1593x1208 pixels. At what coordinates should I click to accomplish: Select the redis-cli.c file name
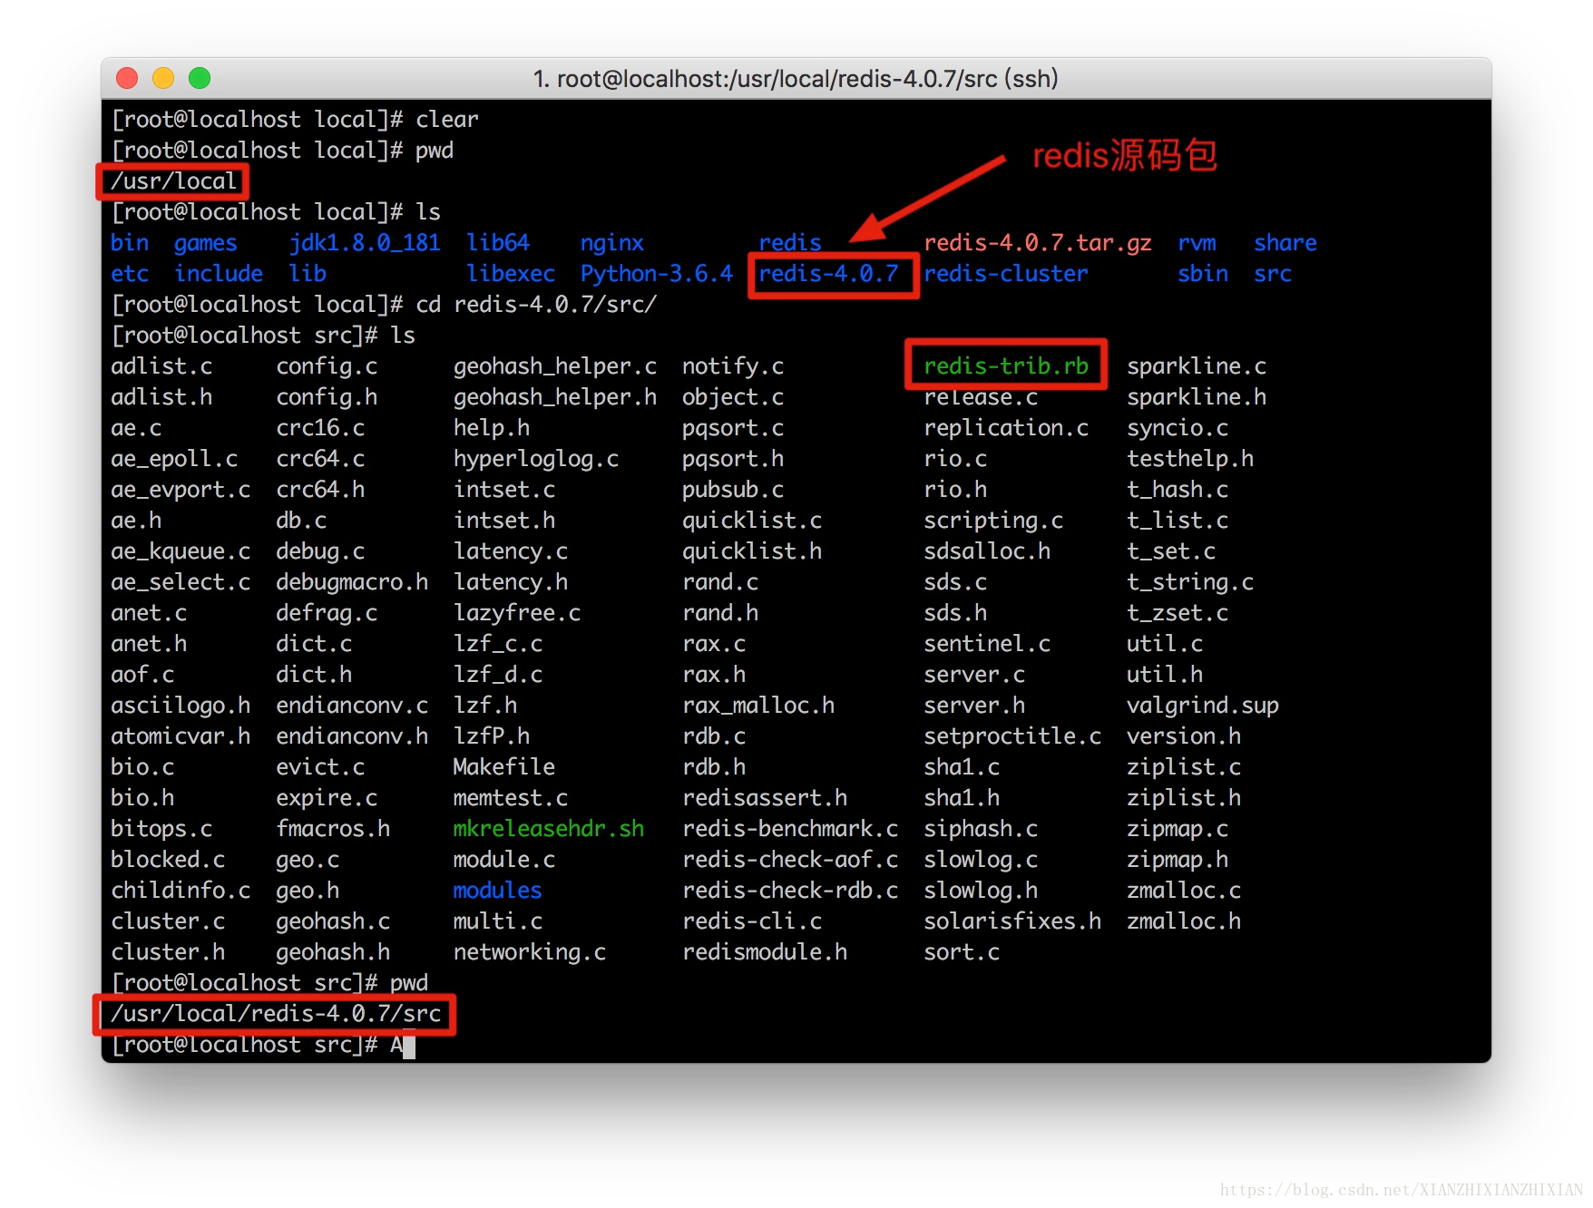tap(752, 921)
